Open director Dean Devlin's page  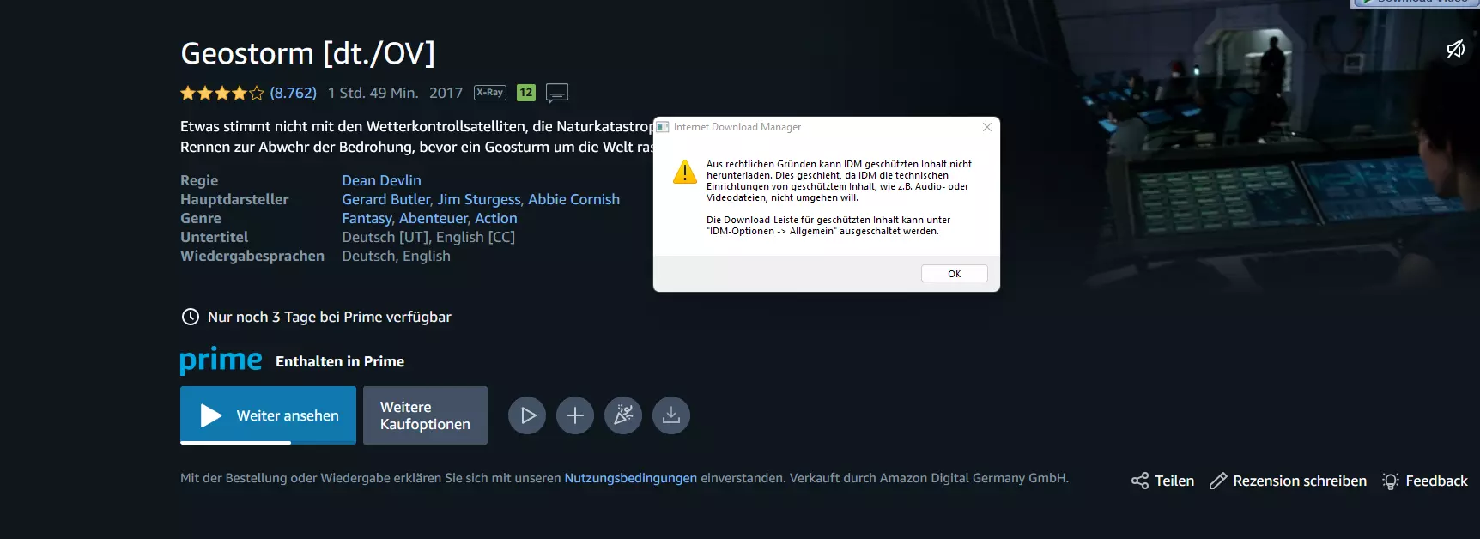(381, 180)
